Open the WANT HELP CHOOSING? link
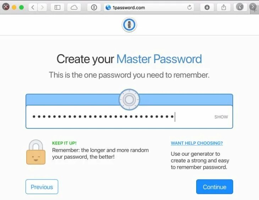 point(197,143)
